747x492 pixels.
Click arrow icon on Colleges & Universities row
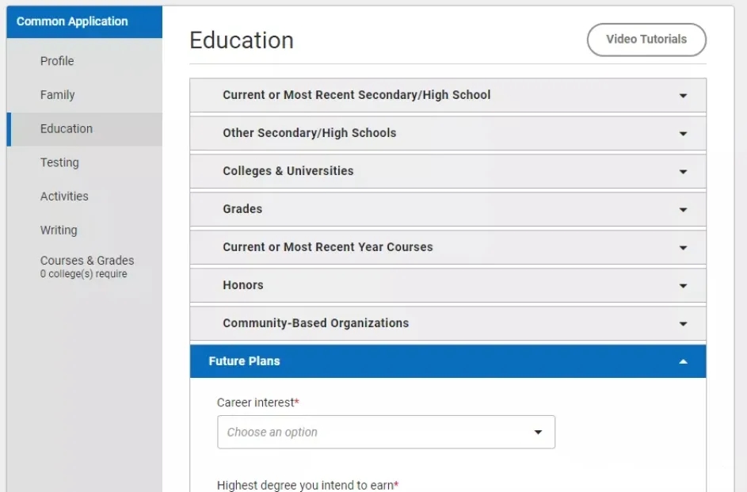pos(683,172)
